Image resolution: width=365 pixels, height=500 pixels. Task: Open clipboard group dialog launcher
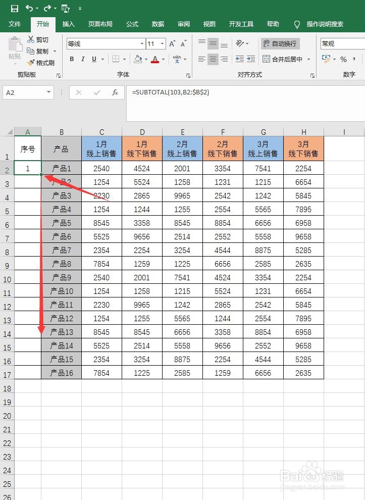tap(59, 76)
